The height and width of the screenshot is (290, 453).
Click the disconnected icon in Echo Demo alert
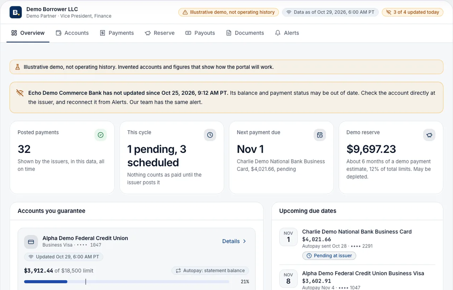click(x=20, y=93)
